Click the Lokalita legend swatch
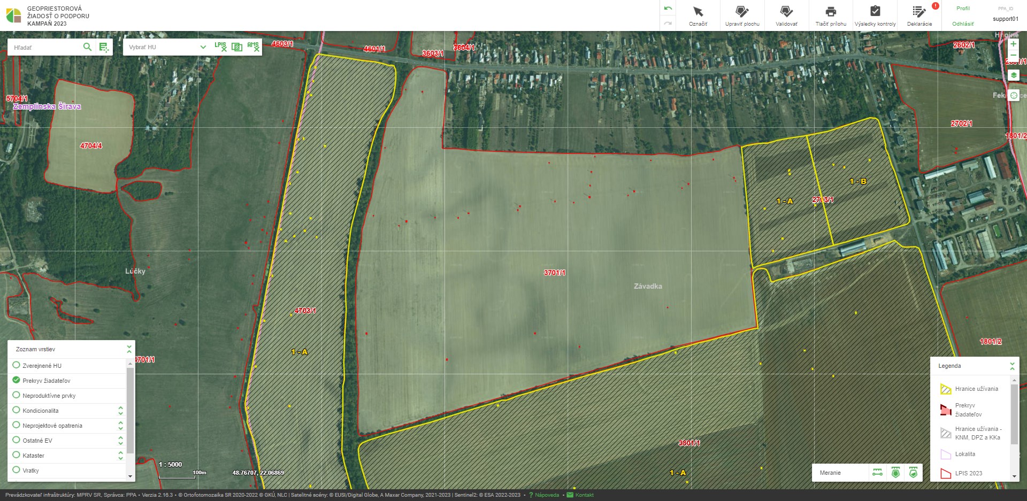 click(x=946, y=454)
